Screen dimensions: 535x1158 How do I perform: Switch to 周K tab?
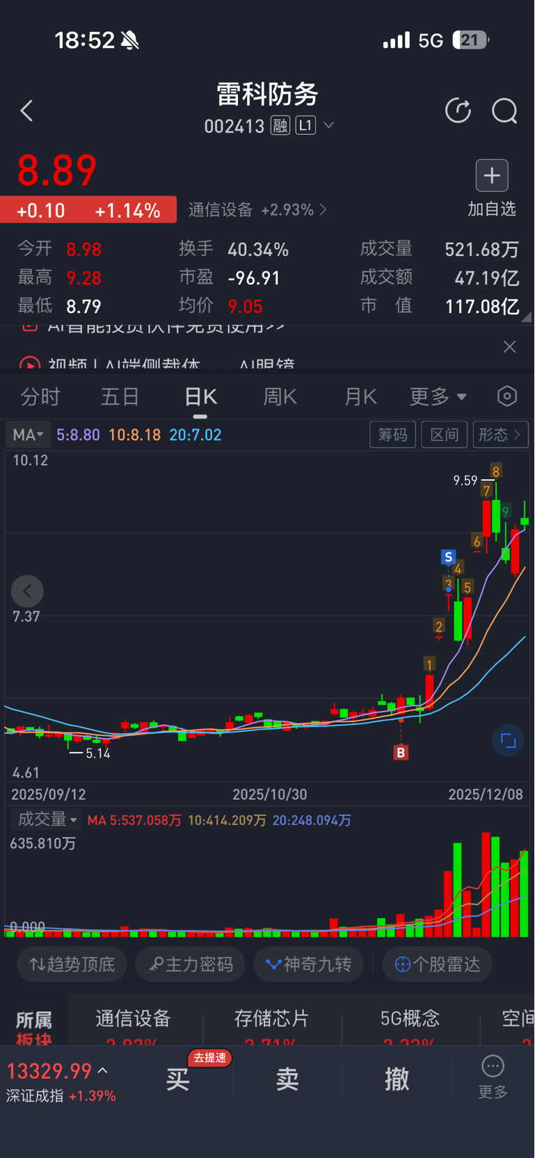tap(280, 397)
